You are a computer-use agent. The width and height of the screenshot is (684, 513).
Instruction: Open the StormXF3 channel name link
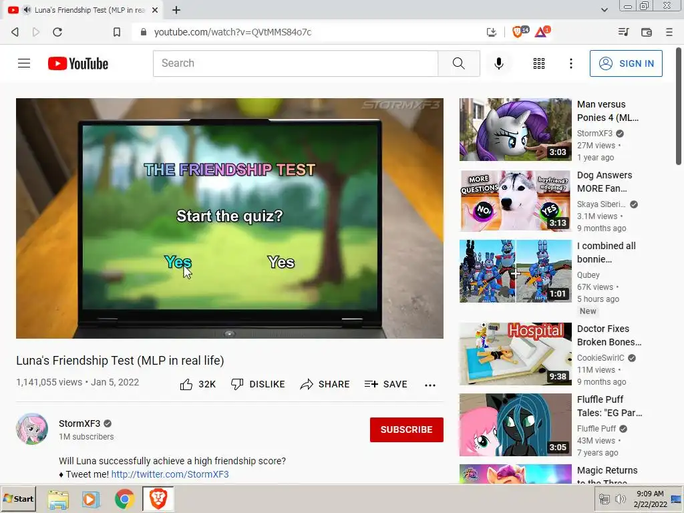coord(79,423)
